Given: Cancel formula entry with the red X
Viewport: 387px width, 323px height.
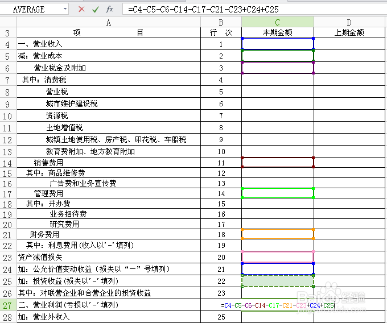Looking at the screenshot, I should (81, 9).
